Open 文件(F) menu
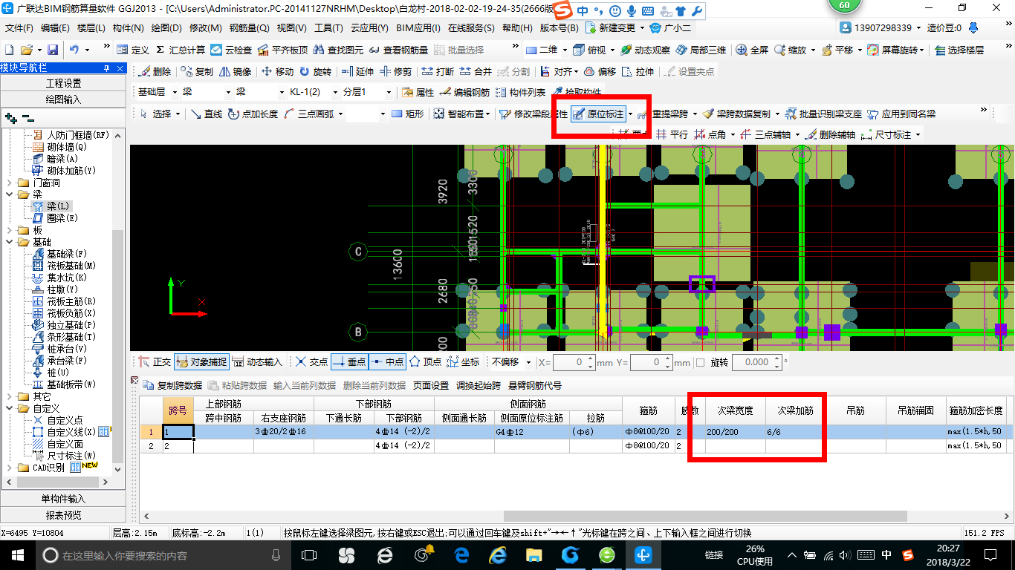The width and height of the screenshot is (1015, 570). pyautogui.click(x=19, y=28)
